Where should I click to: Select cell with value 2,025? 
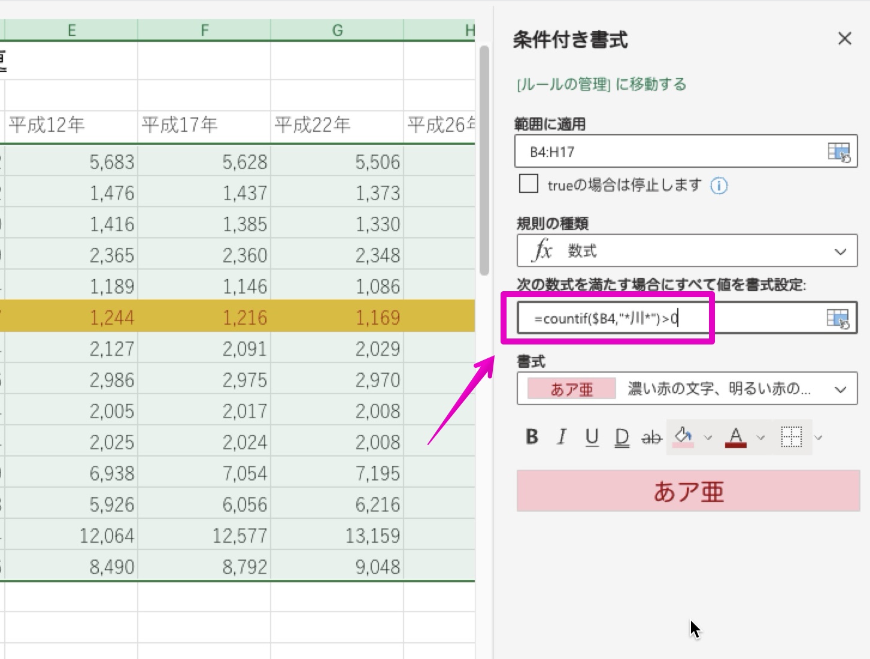pyautogui.click(x=71, y=442)
